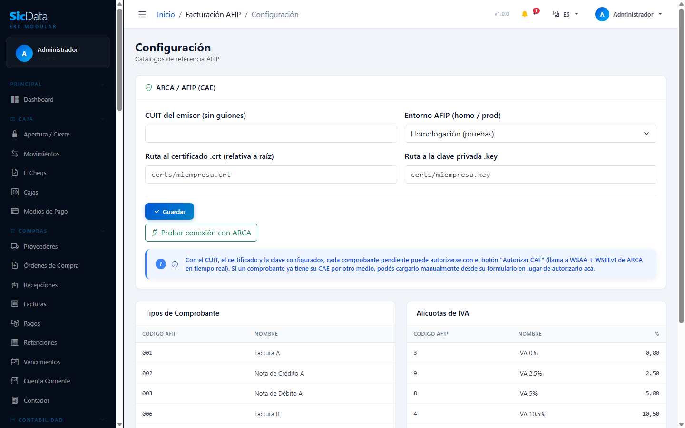
Task: Click the sidebar vertical scrollbar
Action: coord(119,59)
